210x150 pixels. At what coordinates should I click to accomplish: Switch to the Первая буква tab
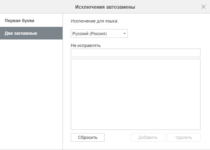(31, 21)
